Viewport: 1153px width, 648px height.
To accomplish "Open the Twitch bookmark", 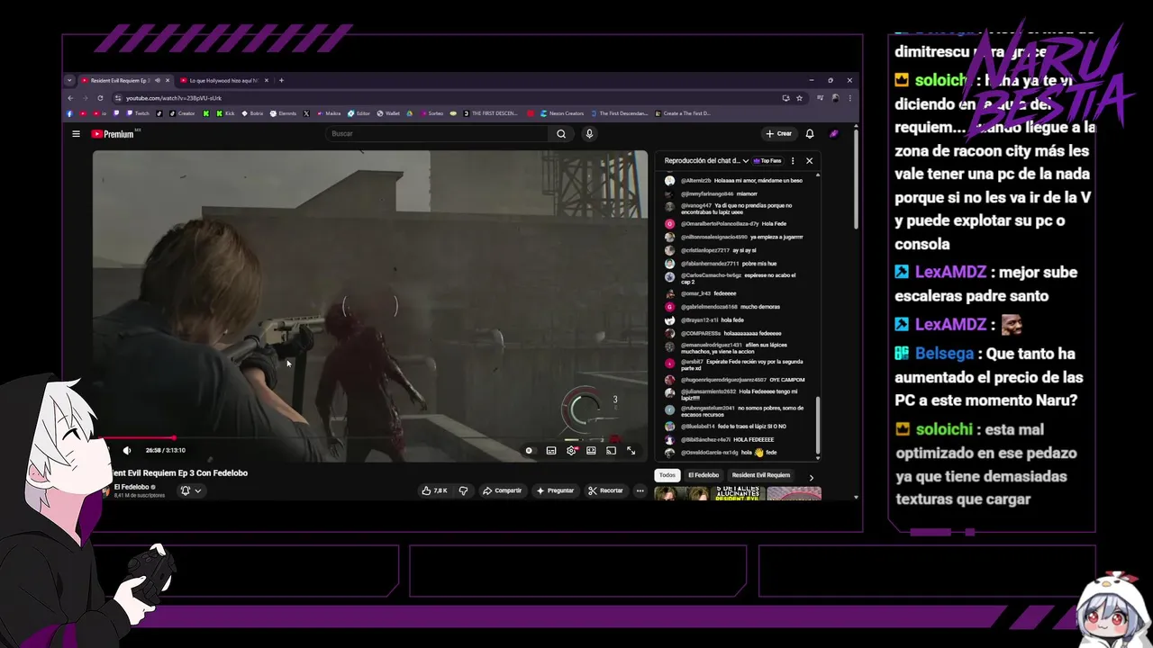I will click(137, 113).
